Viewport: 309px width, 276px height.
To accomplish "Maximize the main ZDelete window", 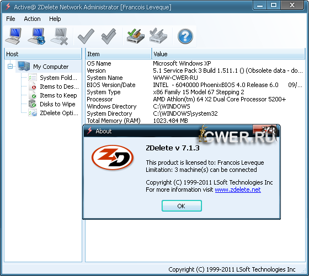I will point(274,6).
